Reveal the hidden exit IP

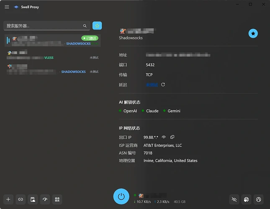click(x=164, y=137)
